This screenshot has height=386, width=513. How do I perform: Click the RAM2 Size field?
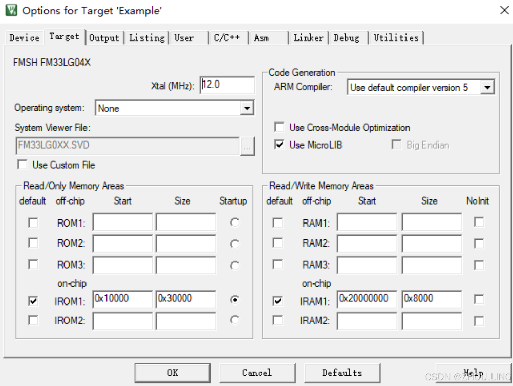point(432,244)
